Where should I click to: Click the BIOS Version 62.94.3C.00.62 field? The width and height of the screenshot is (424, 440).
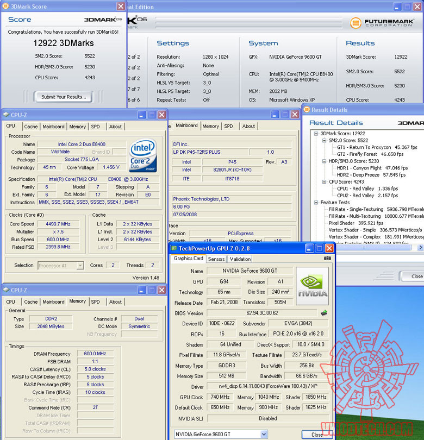[262, 313]
